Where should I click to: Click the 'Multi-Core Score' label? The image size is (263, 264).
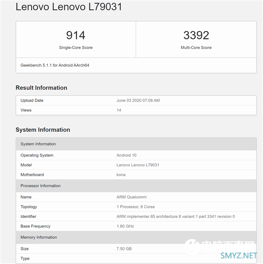tap(196, 48)
